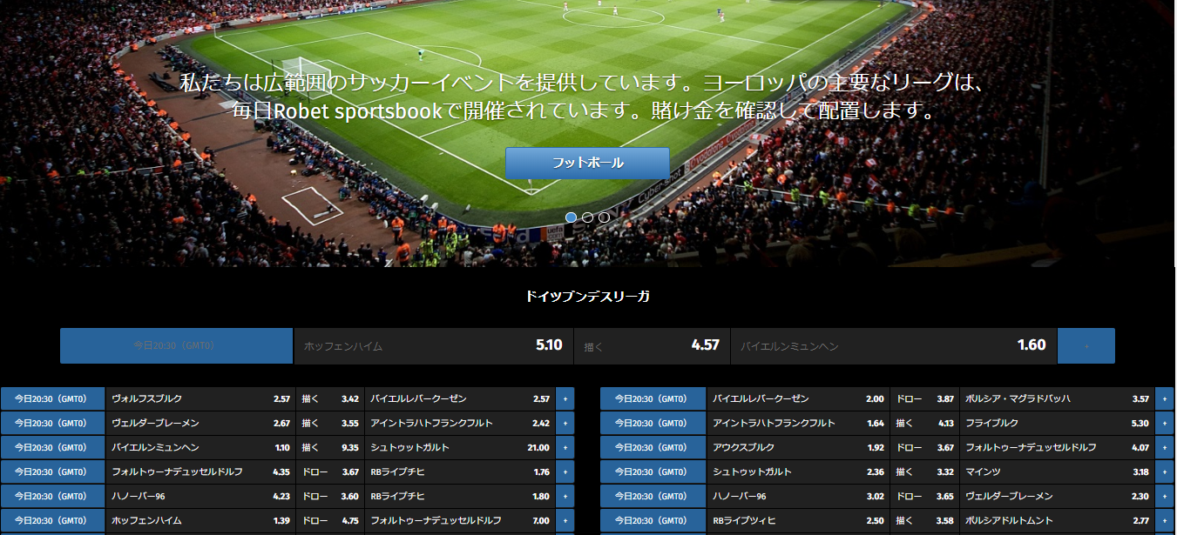Screen dimensions: 1177x535
Task: Click plus icon on RBライプチヒ 1.76 row
Action: tap(565, 471)
